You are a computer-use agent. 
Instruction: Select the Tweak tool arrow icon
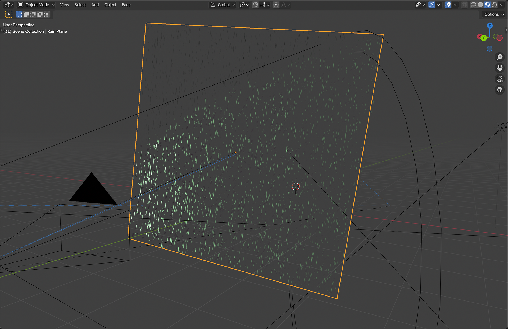point(8,14)
